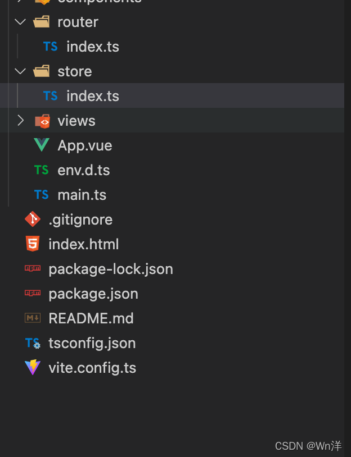Open index.ts inside the router folder
The height and width of the screenshot is (457, 351).
pos(92,47)
